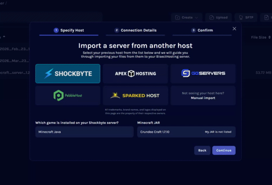Open the Manual import option
Screen dimensions: 272x185
pyautogui.click(x=203, y=96)
